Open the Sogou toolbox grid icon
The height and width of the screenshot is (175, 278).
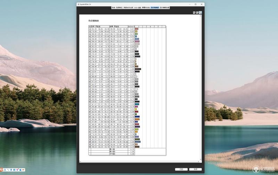pos(21,170)
